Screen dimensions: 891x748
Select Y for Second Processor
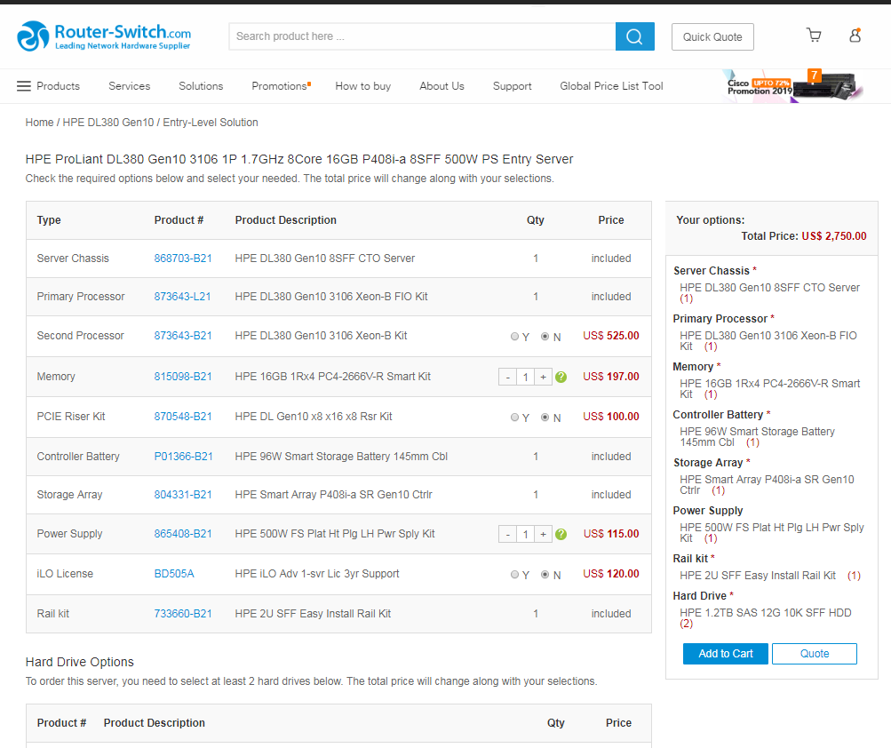coord(515,337)
